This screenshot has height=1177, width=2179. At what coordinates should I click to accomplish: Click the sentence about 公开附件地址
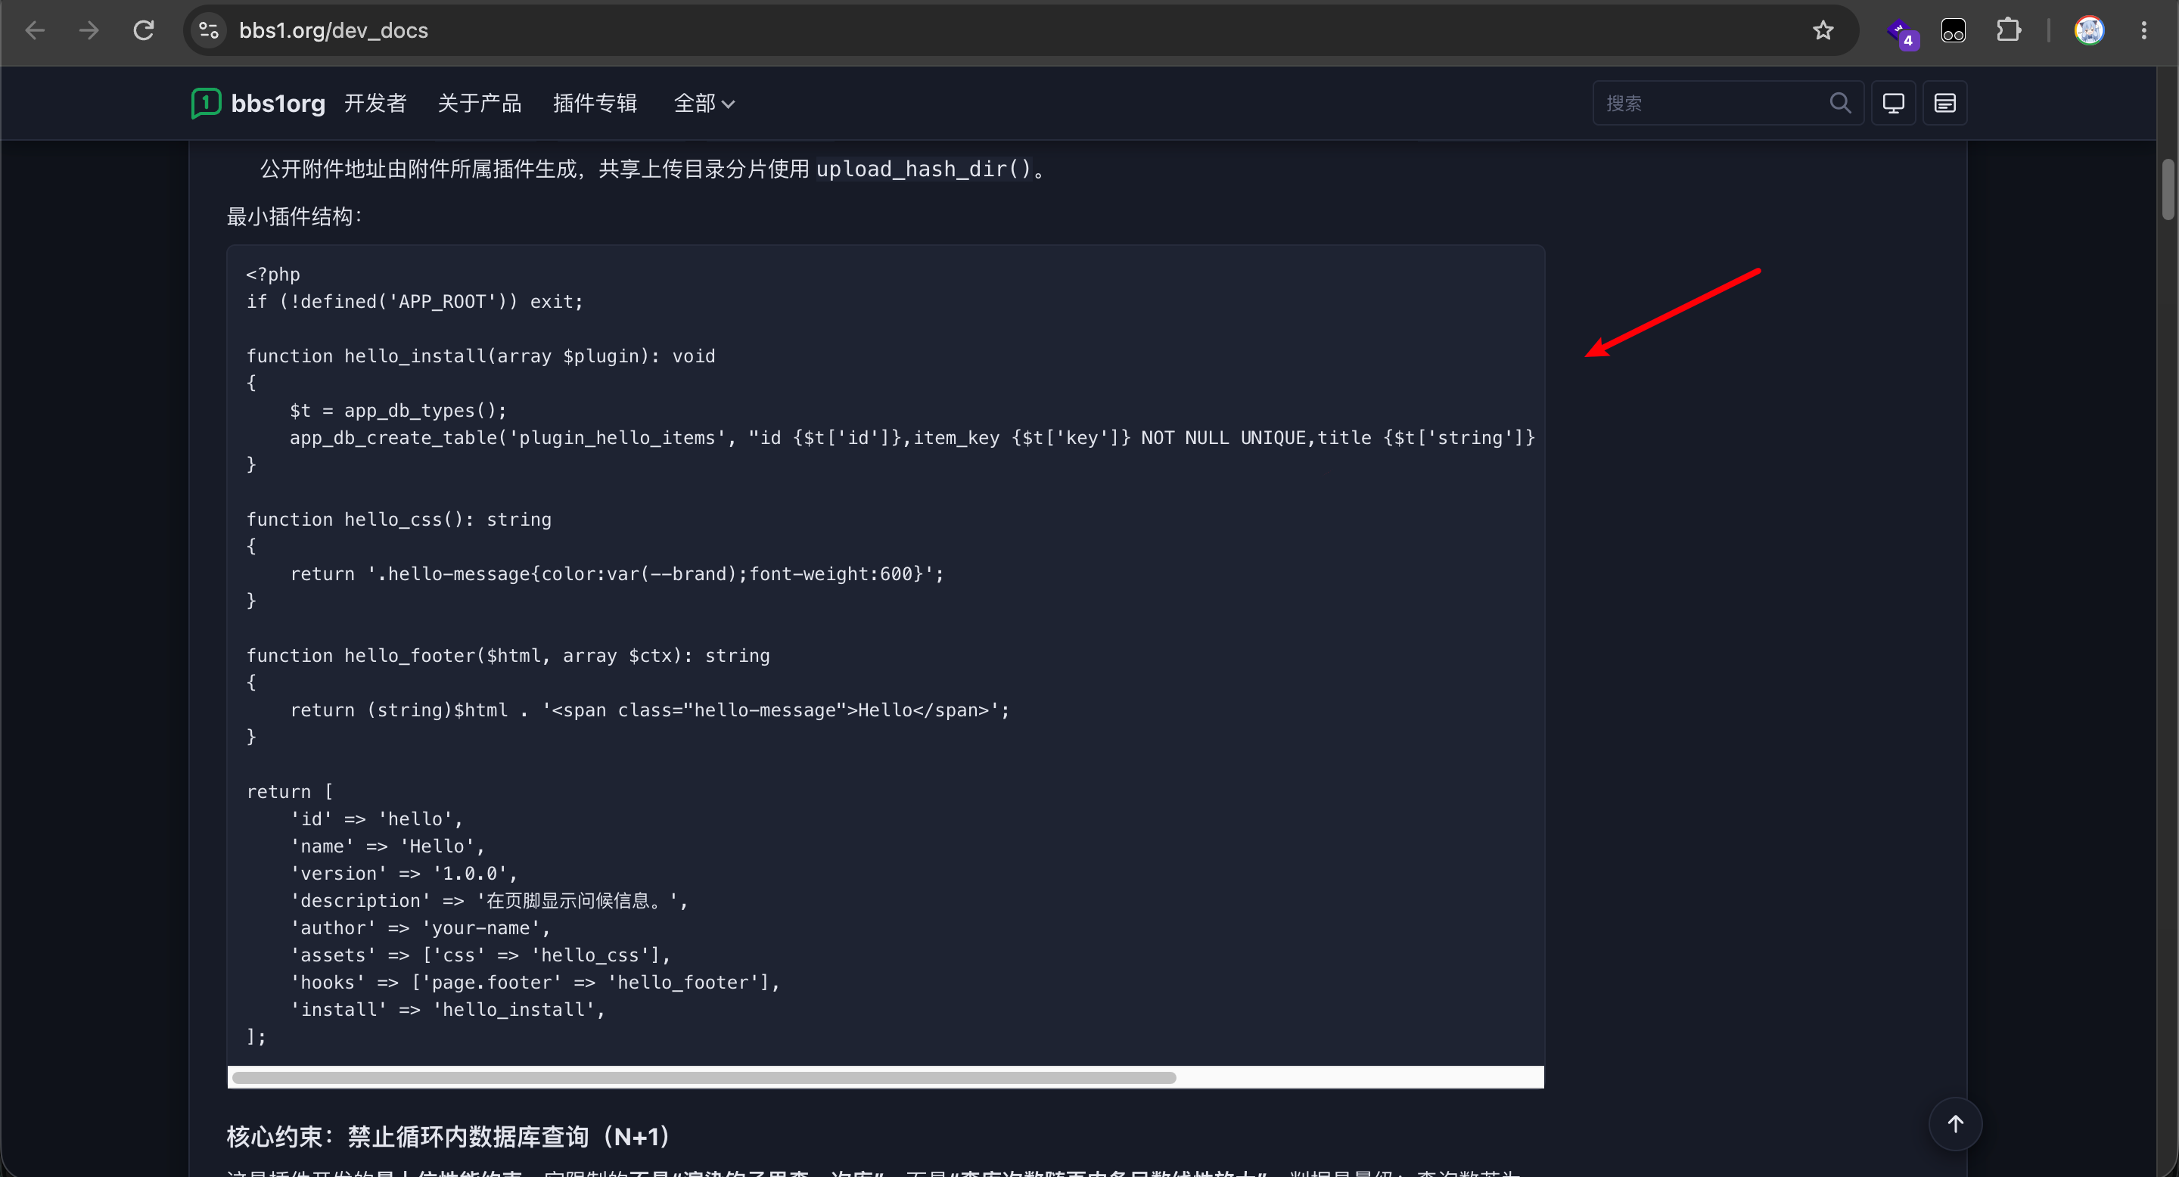pos(653,169)
